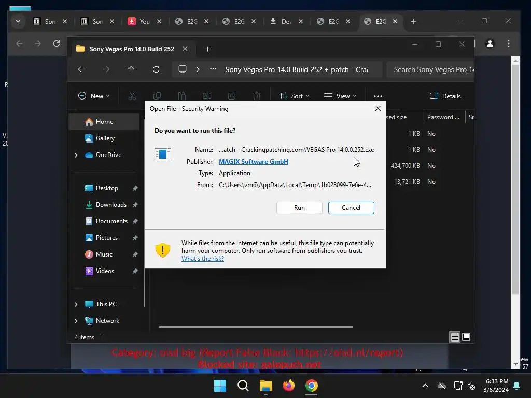The height and width of the screenshot is (398, 531).
Task: Click Run in the Security Warning dialog
Action: point(299,208)
